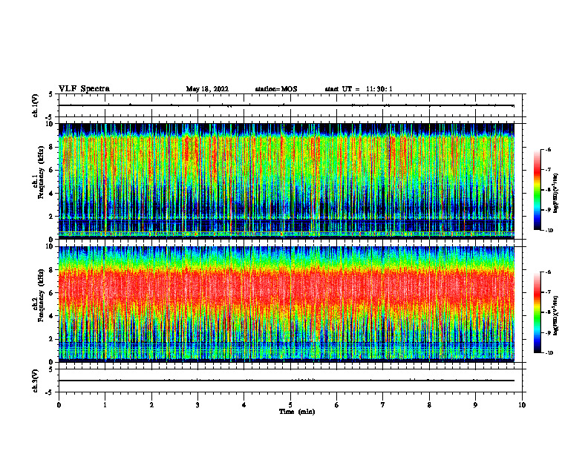The image size is (588, 454).
Task: Select the ch.2 colorbar log(PSD) label
Action: tap(556, 316)
